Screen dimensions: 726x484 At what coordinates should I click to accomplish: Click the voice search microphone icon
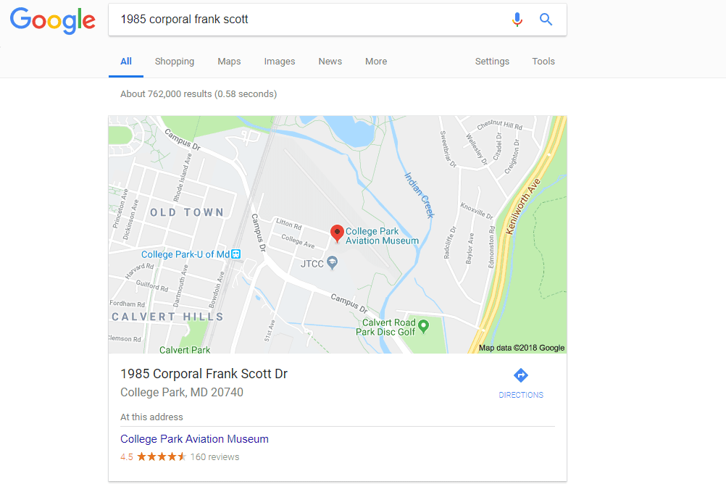coord(517,20)
